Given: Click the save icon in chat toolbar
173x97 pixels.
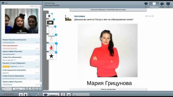Looking at the screenshot, I should coord(40,89).
